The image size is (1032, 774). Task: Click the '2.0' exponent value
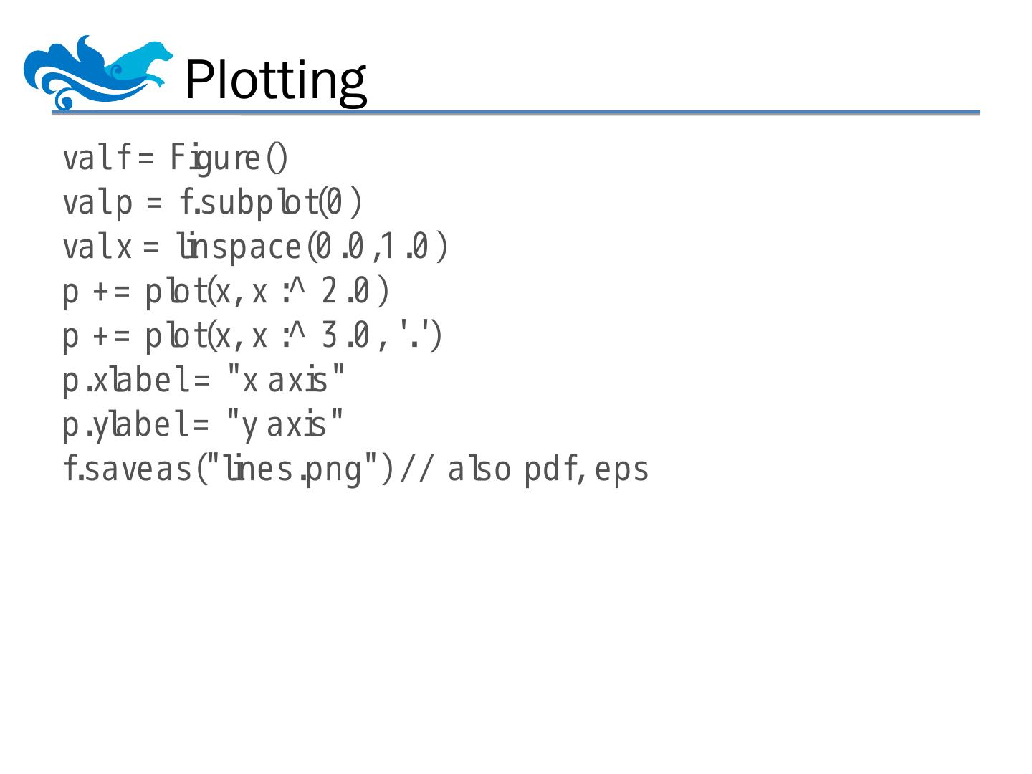point(345,292)
